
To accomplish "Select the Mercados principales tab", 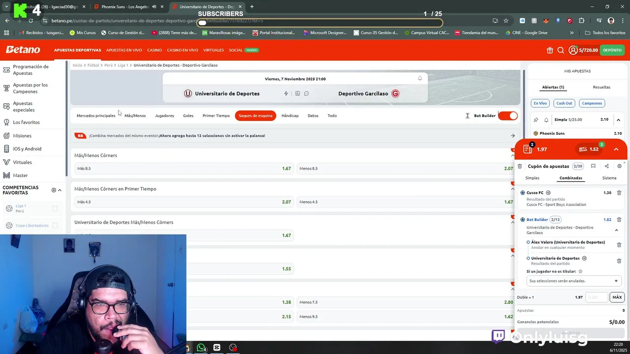I will [96, 116].
